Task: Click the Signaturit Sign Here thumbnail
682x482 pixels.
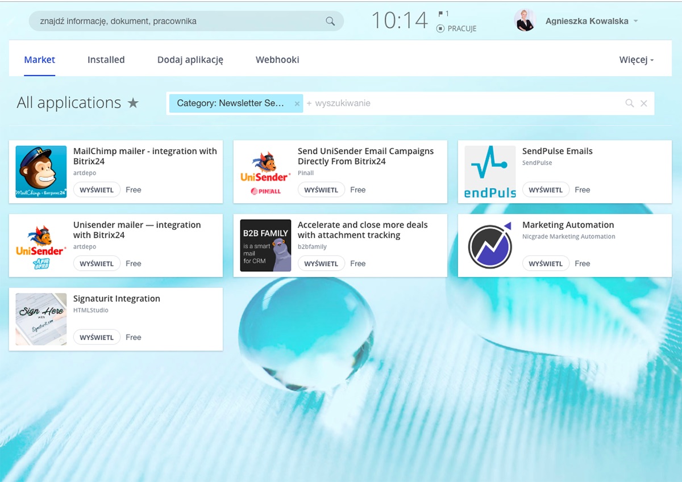Action: (41, 319)
